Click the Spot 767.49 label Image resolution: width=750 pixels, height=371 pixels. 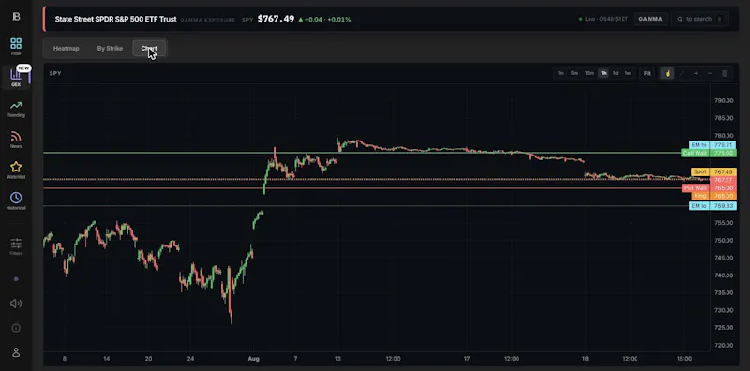[713, 171]
